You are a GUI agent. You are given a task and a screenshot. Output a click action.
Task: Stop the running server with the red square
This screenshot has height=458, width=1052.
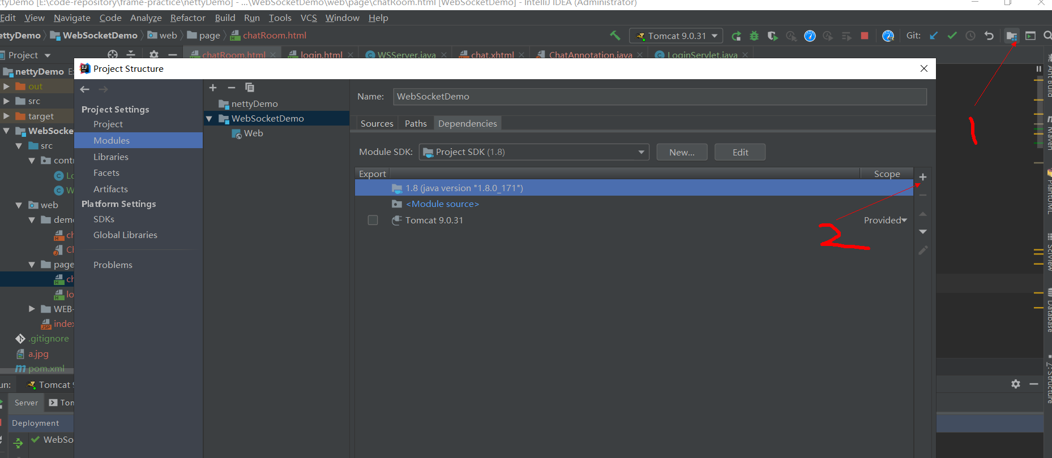(x=865, y=36)
